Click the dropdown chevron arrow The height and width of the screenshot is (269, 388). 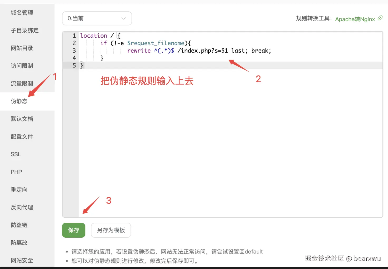point(123,18)
